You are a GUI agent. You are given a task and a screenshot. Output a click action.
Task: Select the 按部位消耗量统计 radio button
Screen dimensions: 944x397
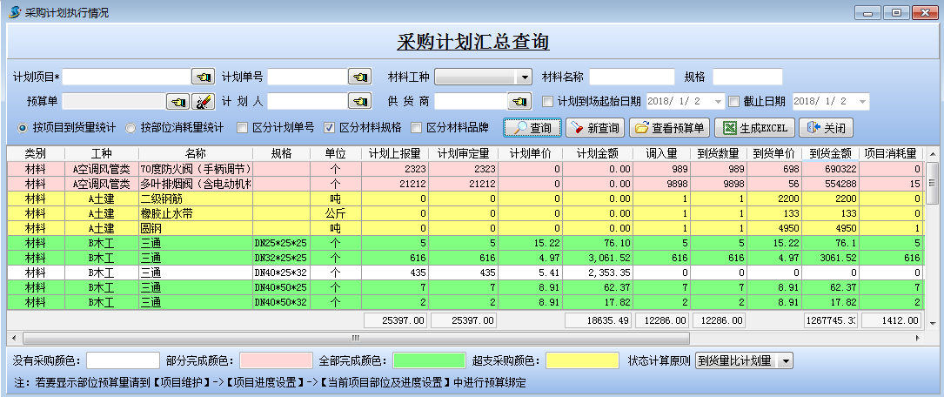pos(131,128)
